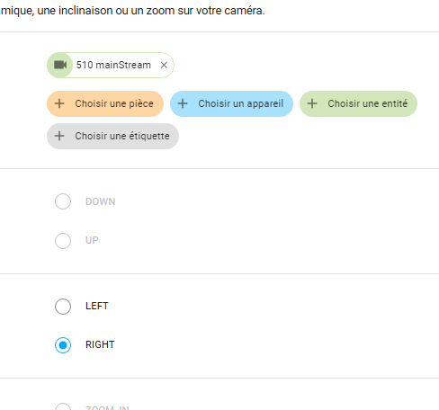Select the RIGHT radio button
Screen dimensions: 439x410
[x=63, y=345]
